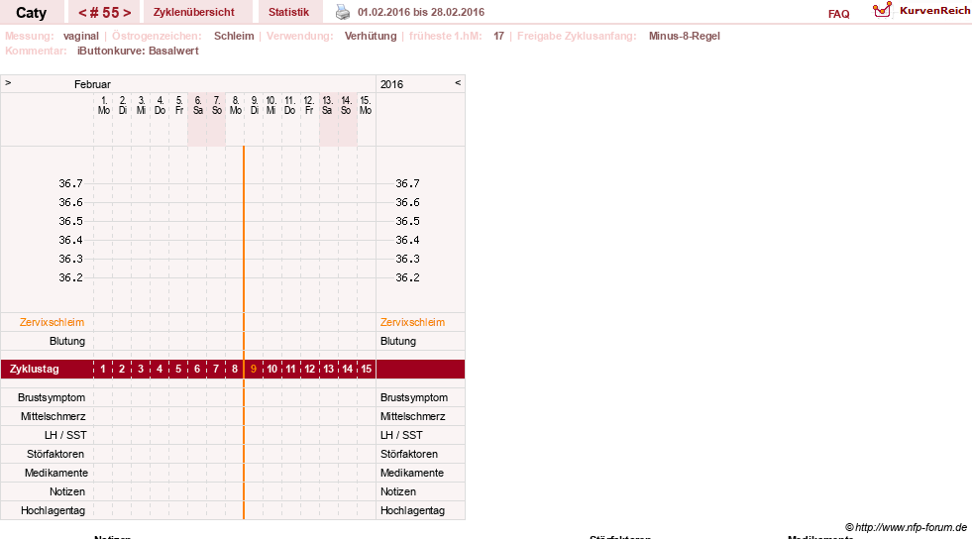Click the > arrow left of Februar

pos(8,82)
